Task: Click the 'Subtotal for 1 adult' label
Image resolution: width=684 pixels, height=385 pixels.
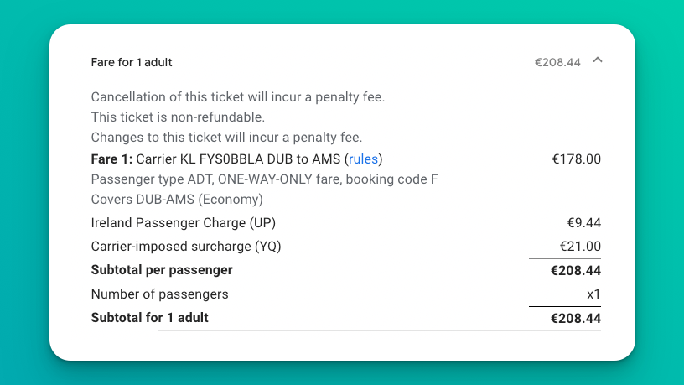Action: [x=149, y=318]
